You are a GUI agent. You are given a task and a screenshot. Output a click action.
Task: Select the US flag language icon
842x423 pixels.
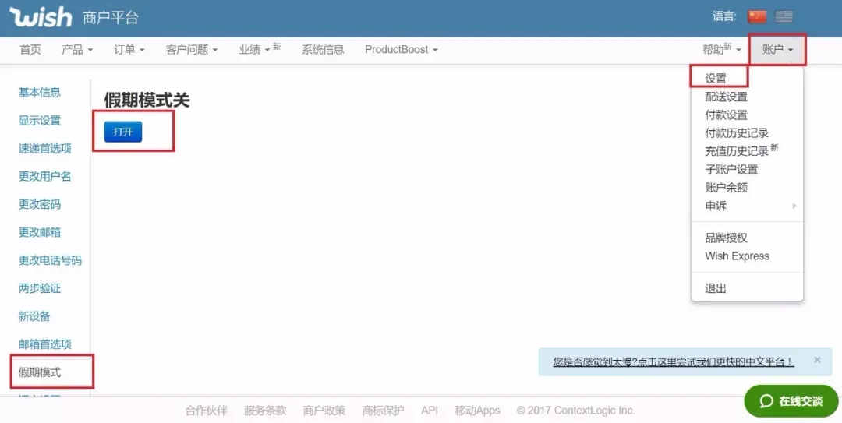[x=784, y=16]
